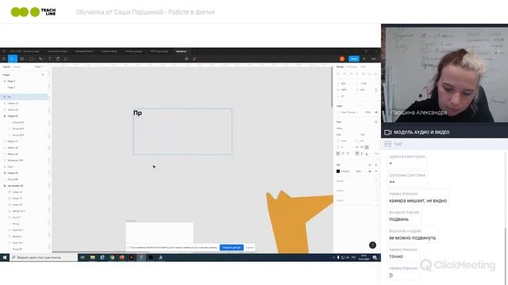508x285 pixels.
Task: Open the Figma main hamburger menu
Action: (4, 59)
